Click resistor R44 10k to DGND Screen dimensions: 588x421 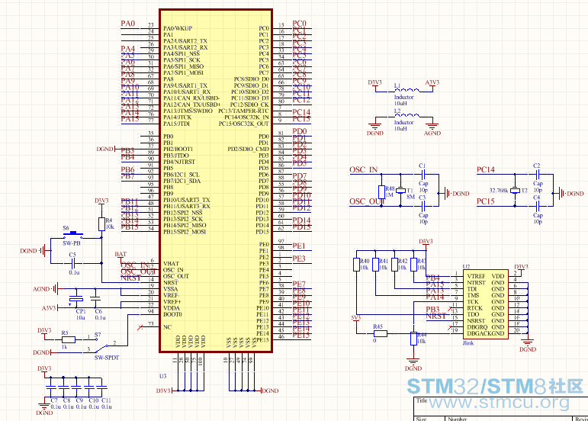[x=413, y=339]
